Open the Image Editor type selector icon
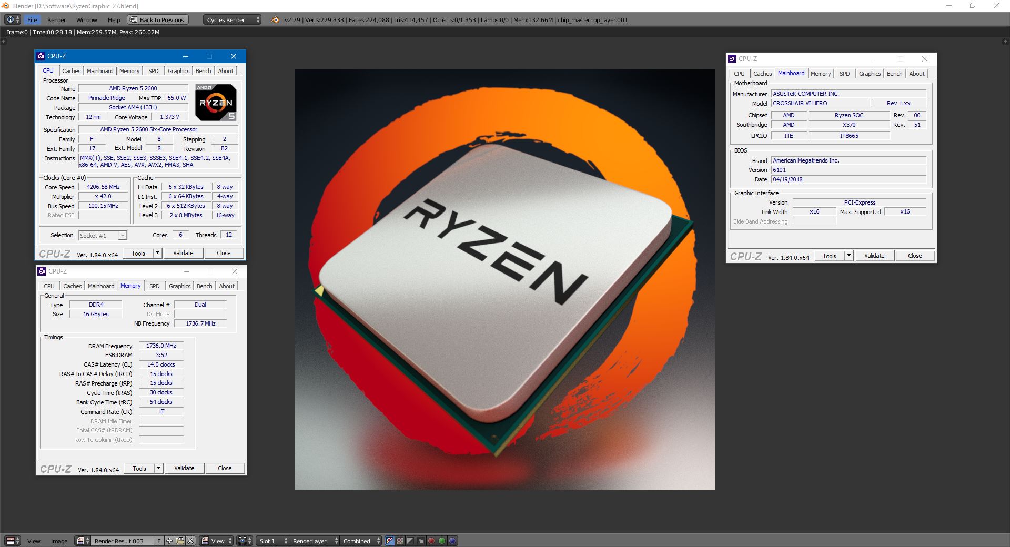This screenshot has width=1010, height=547. tap(13, 541)
